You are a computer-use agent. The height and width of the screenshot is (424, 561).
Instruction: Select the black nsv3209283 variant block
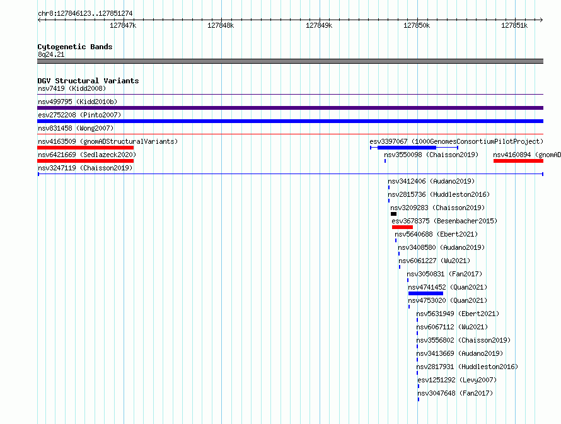[393, 214]
